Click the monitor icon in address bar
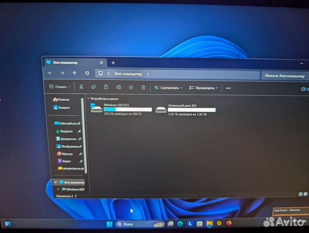 tap(101, 73)
